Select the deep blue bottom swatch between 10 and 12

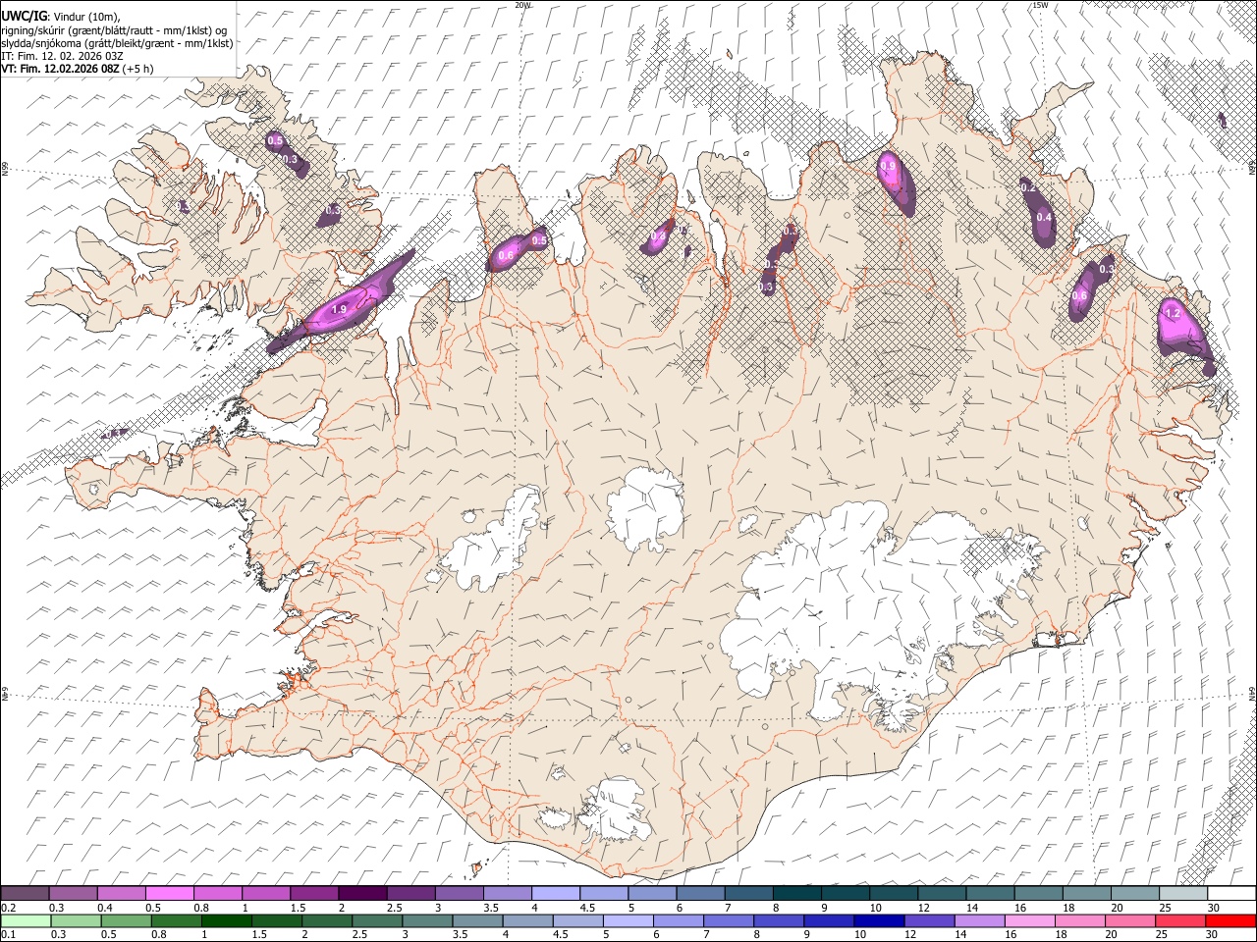[x=878, y=921]
